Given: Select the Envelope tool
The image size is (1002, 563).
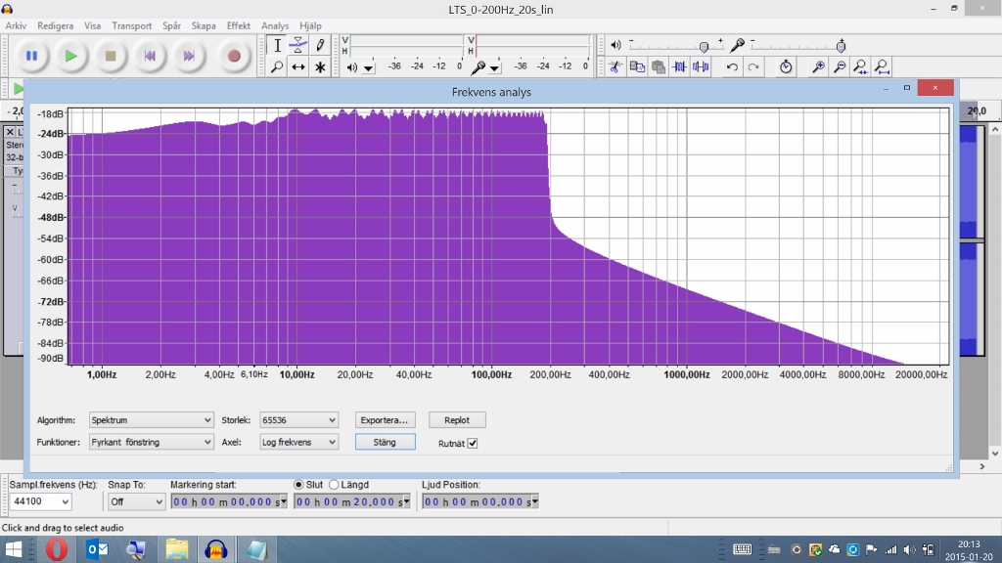Looking at the screenshot, I should point(298,45).
